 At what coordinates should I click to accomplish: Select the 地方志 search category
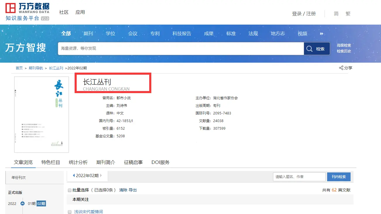coord(278,33)
